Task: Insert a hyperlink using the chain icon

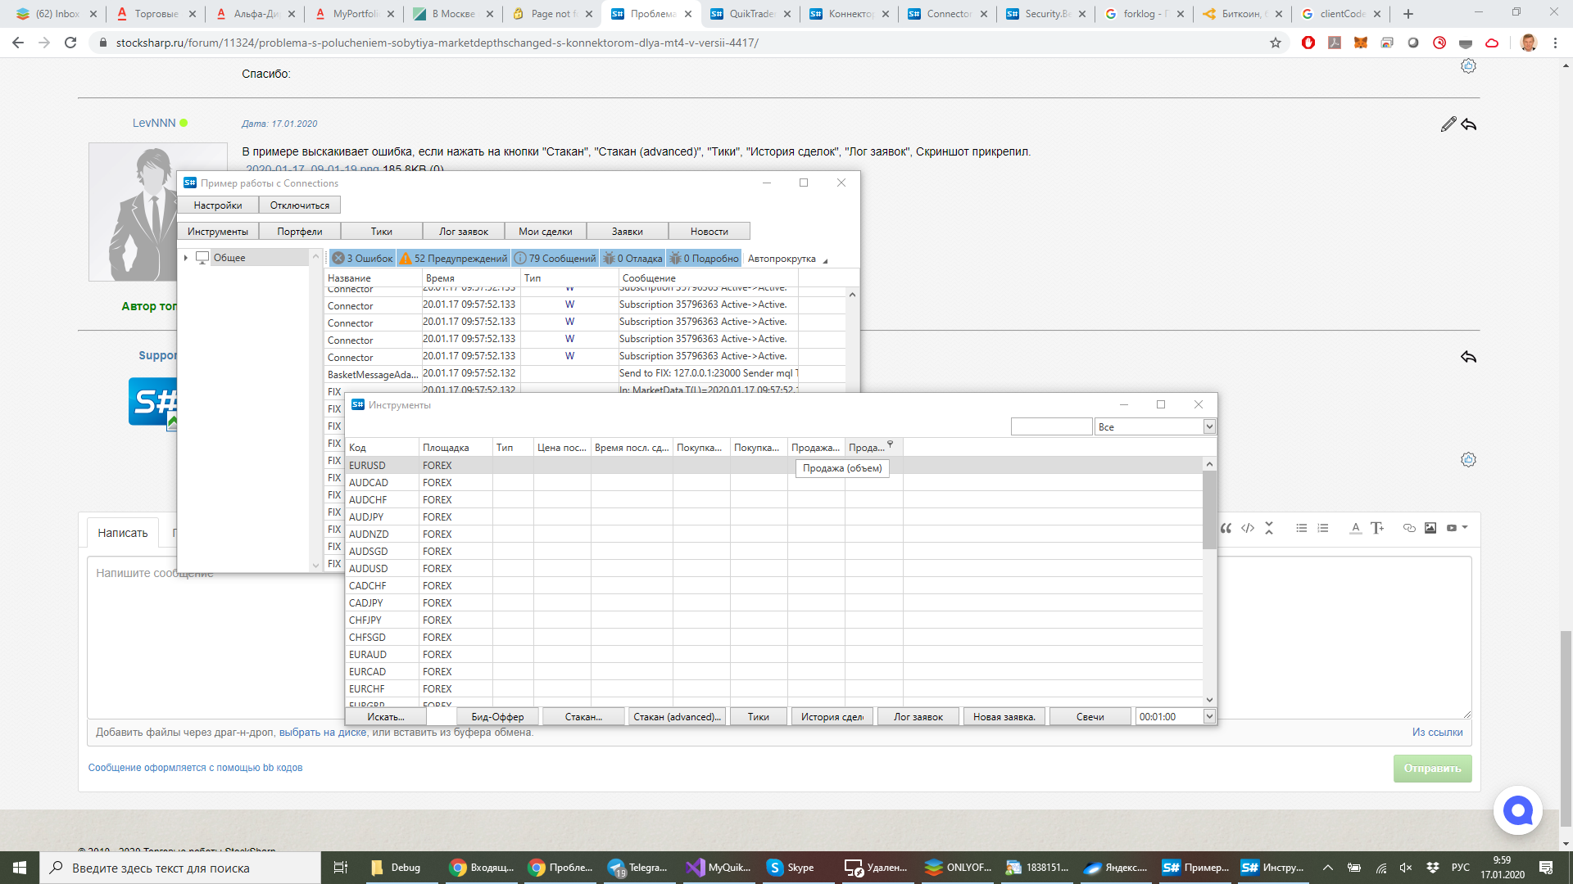Action: (x=1409, y=528)
